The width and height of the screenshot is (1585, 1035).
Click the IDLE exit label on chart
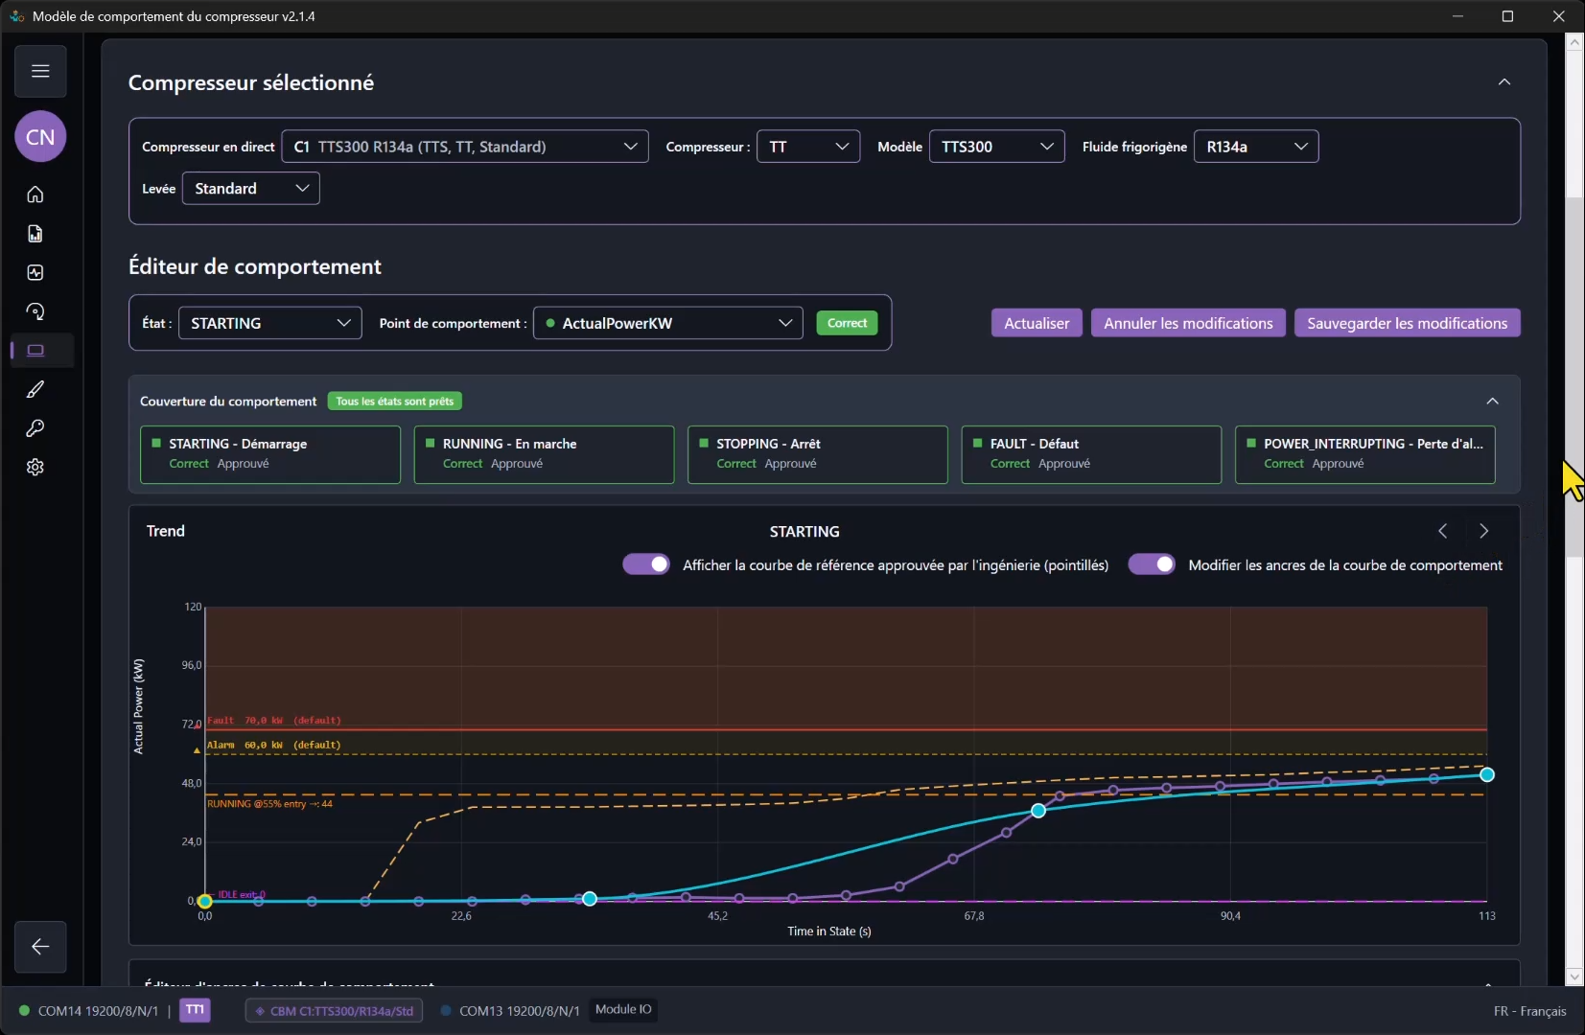(242, 894)
